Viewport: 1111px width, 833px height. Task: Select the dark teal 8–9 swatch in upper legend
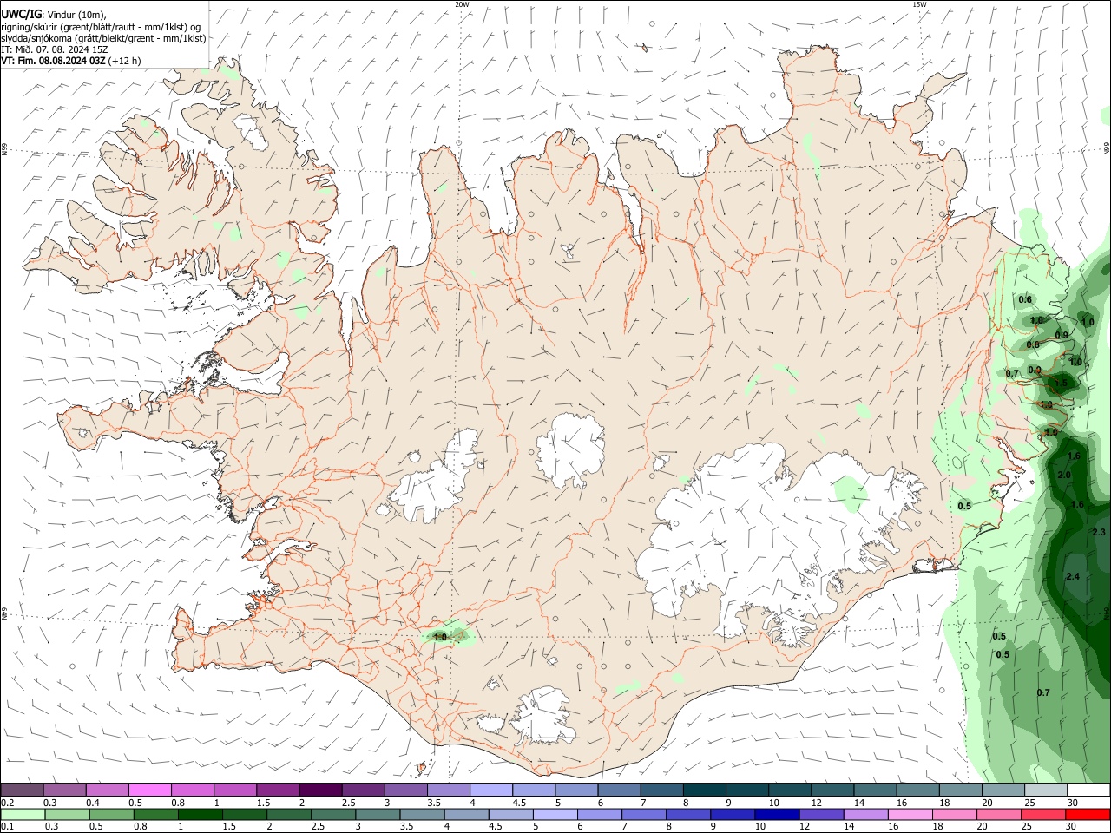[704, 790]
